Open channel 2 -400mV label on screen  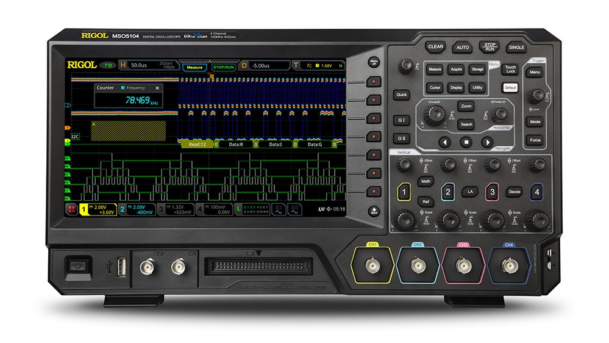(x=137, y=209)
